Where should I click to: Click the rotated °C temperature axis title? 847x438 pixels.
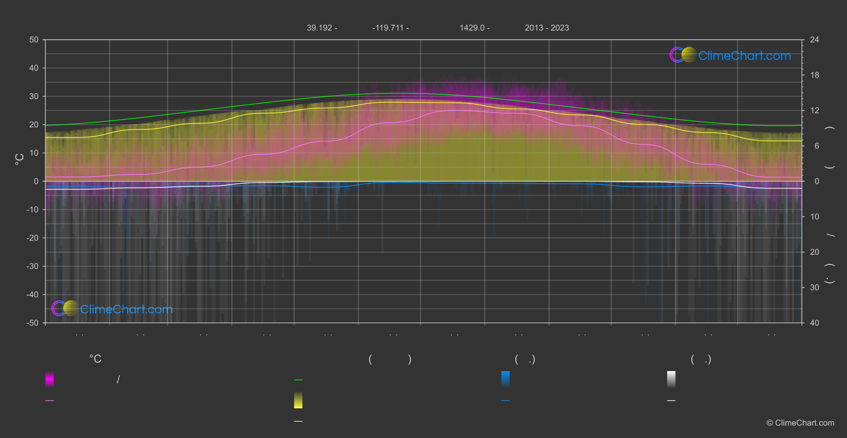pyautogui.click(x=20, y=159)
